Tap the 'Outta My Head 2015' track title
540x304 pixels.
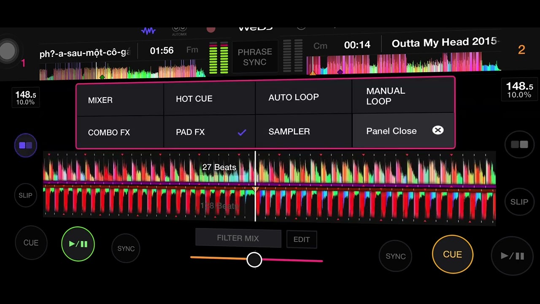pos(445,42)
